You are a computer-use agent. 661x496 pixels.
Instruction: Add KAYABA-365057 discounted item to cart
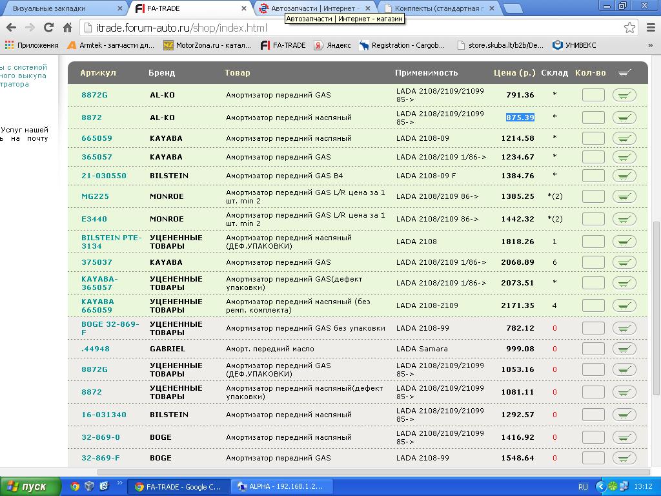point(624,283)
